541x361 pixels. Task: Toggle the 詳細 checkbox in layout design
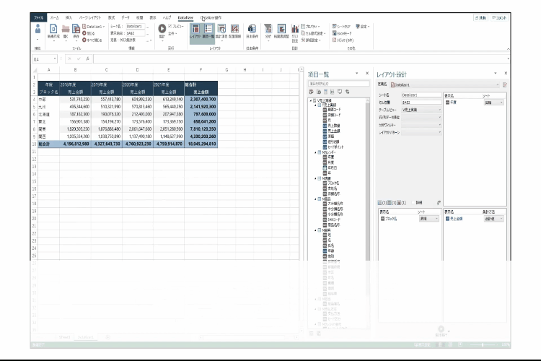[x=413, y=203]
